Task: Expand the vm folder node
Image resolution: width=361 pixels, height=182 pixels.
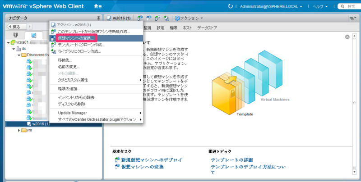Action: coord(19,130)
